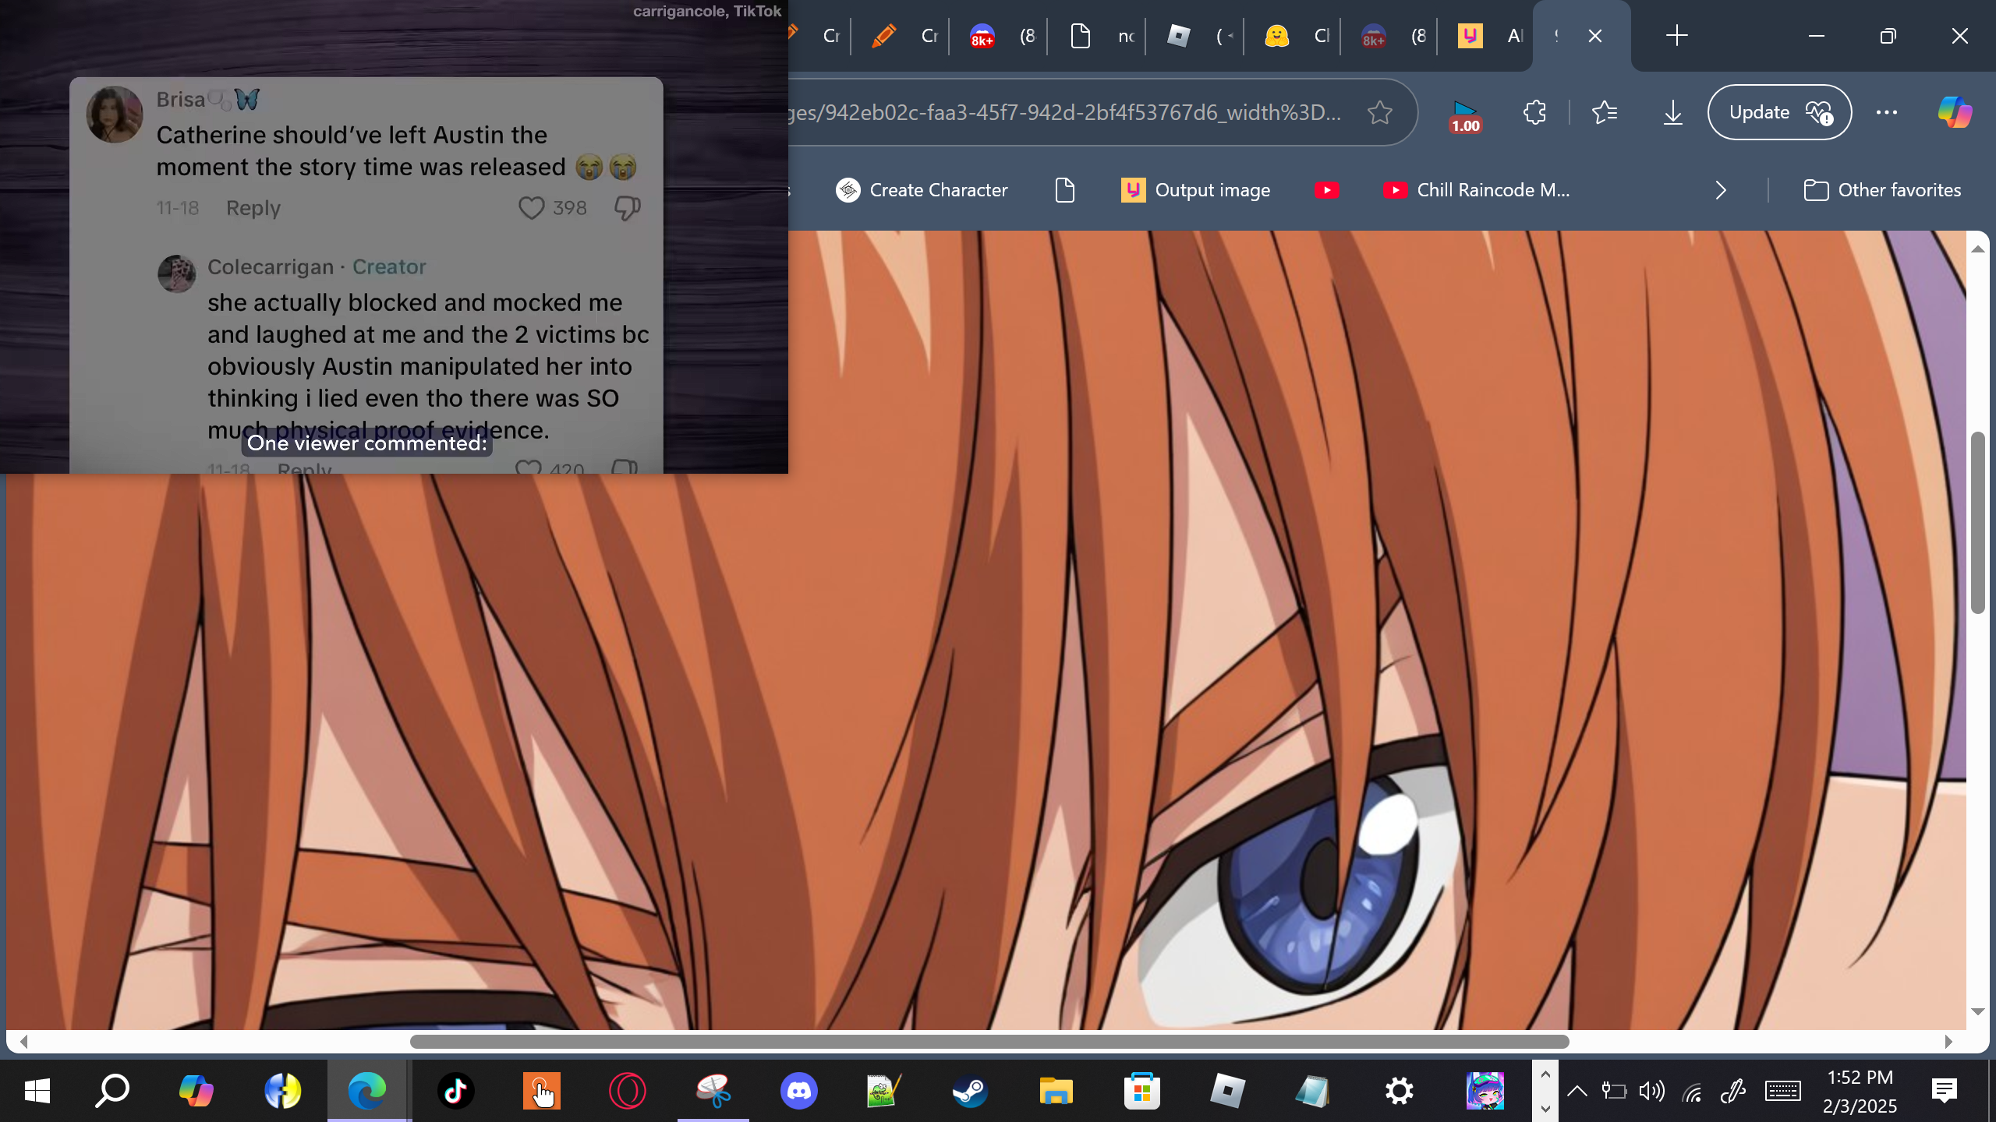1996x1122 pixels.
Task: Open File Explorer from the taskbar
Action: point(1056,1091)
